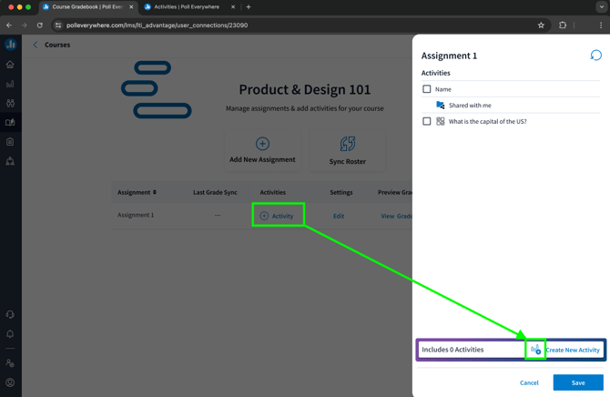The image size is (610, 397).
Task: Open the Home icon in left sidebar
Action: coord(10,65)
